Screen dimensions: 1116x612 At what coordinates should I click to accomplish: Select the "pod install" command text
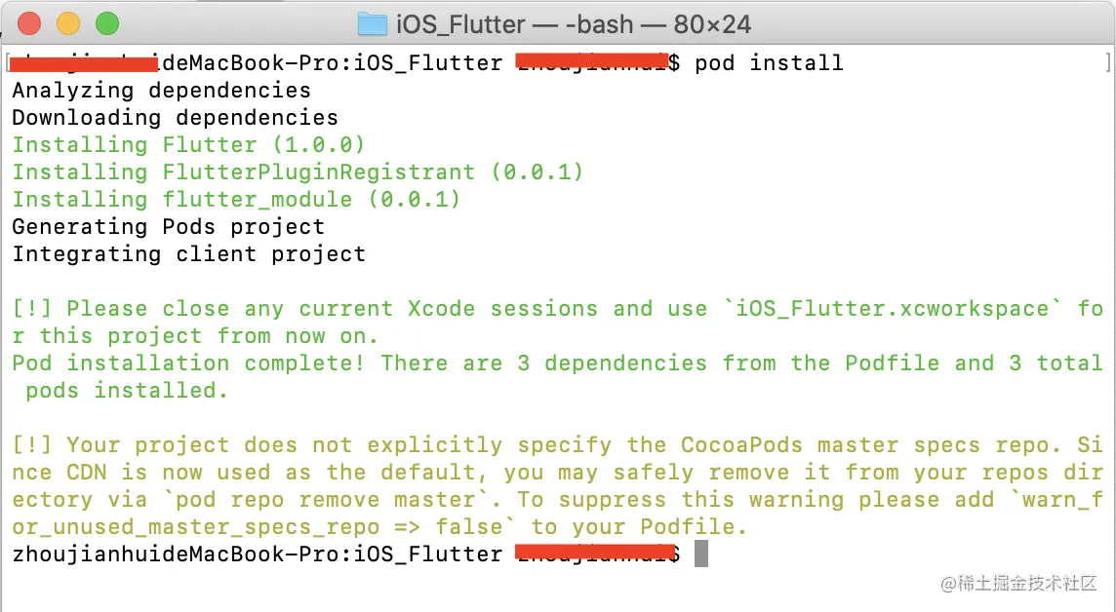[768, 62]
